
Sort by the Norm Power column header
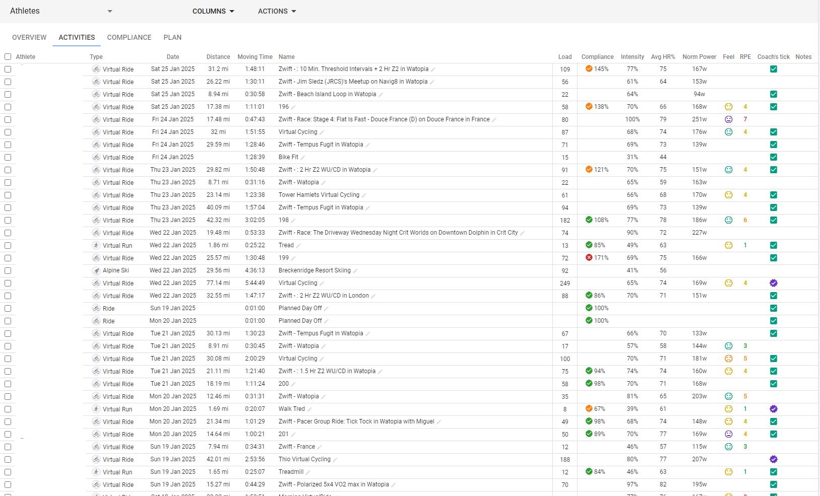tap(699, 57)
